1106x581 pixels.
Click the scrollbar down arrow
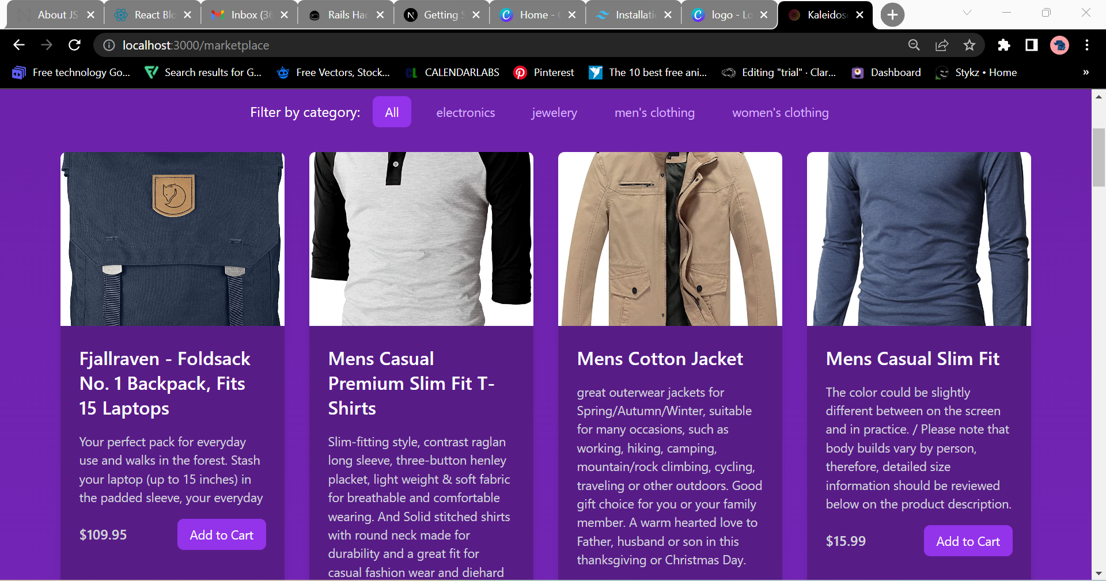point(1099,574)
